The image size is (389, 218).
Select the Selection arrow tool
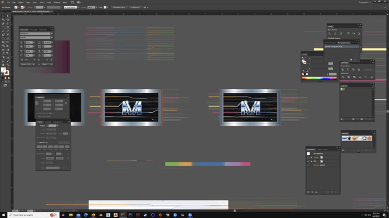coord(3,16)
